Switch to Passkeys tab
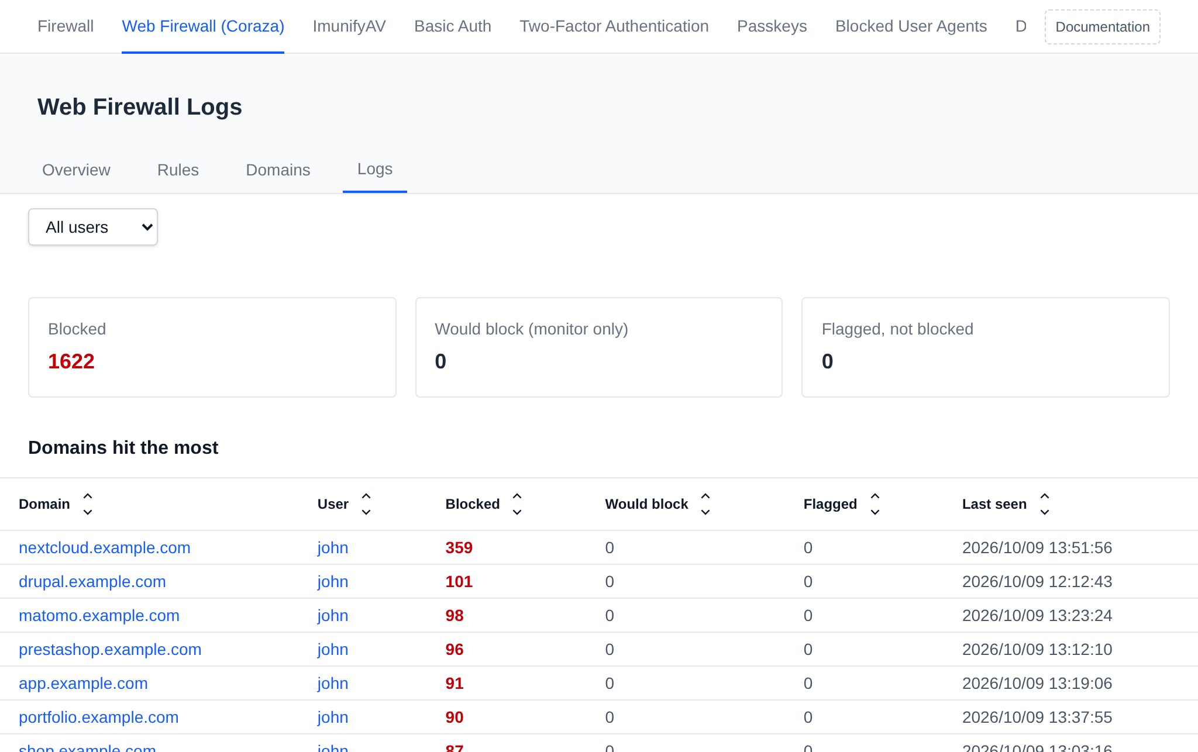Image resolution: width=1198 pixels, height=752 pixels. [x=772, y=26]
